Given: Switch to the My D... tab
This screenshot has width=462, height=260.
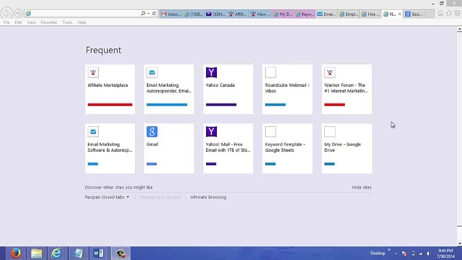Looking at the screenshot, I should (283, 14).
